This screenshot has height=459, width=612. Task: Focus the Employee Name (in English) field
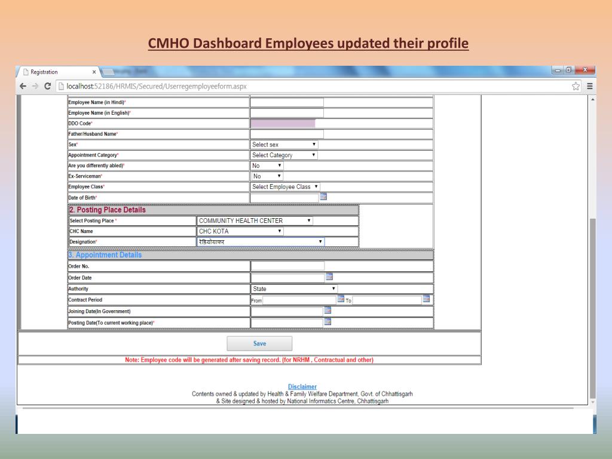pos(287,113)
